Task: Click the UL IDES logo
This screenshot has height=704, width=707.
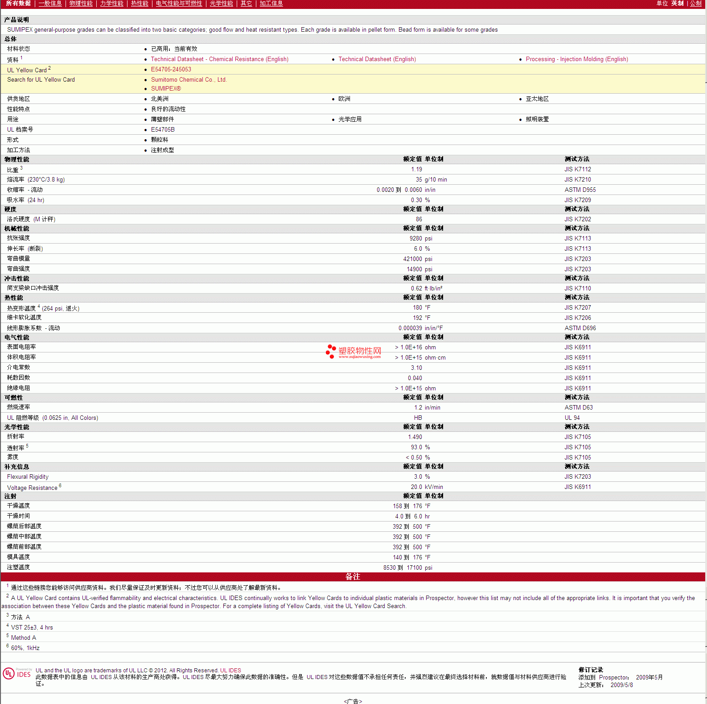Action: (17, 674)
